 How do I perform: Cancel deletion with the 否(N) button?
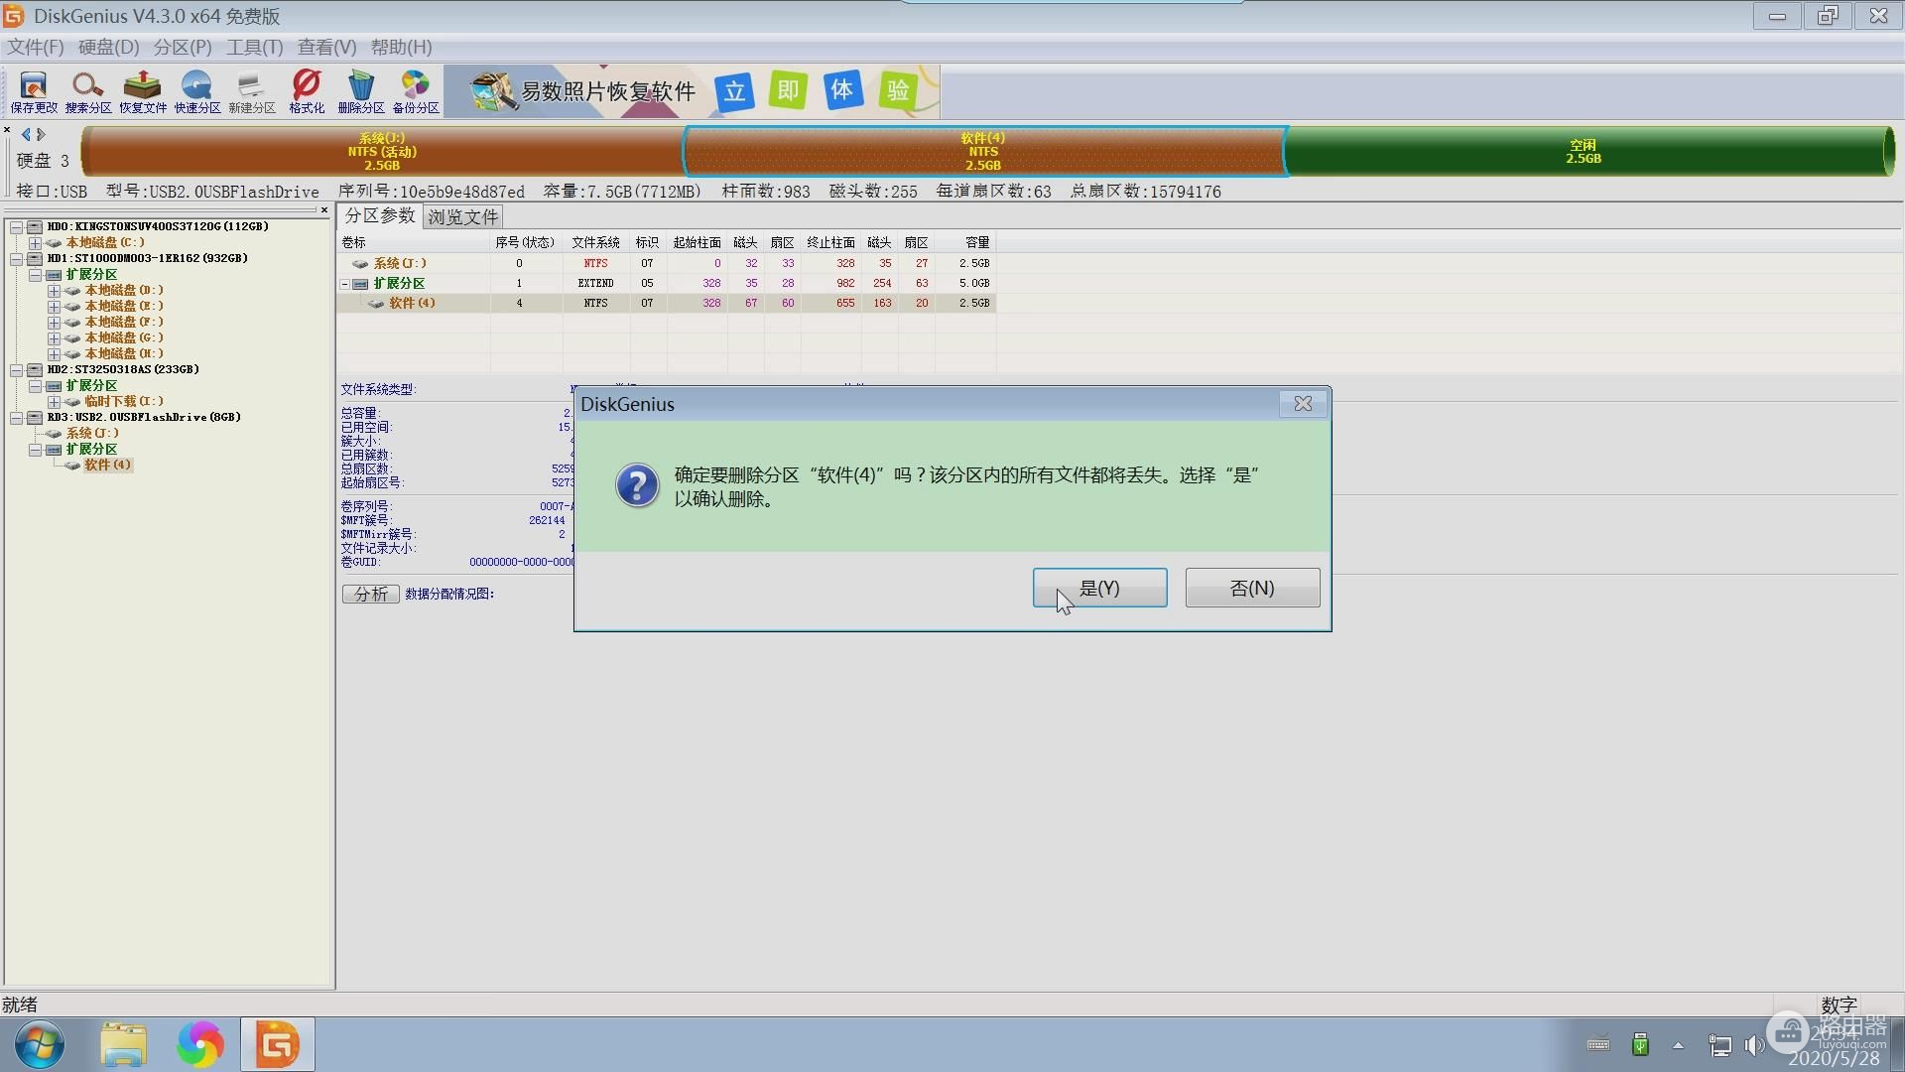[1252, 588]
